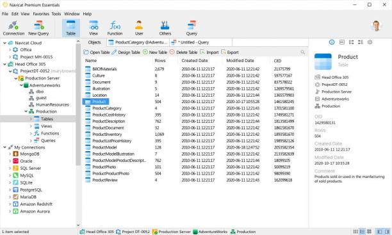Open the Query toolbar icon
Image resolution: width=392 pixels, height=235 pixels.
pos(192,28)
